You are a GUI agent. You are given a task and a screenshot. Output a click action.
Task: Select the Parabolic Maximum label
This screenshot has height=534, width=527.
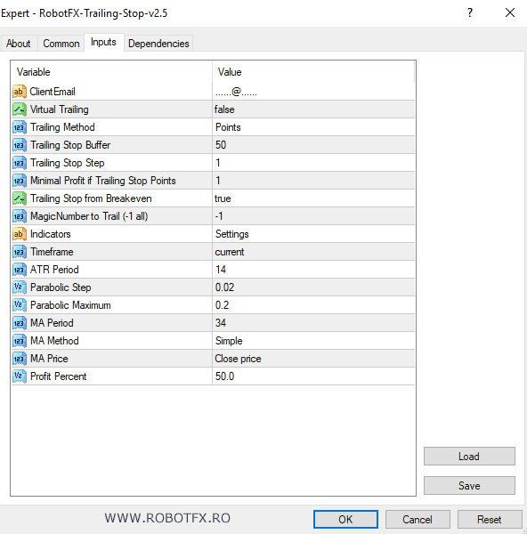point(70,305)
